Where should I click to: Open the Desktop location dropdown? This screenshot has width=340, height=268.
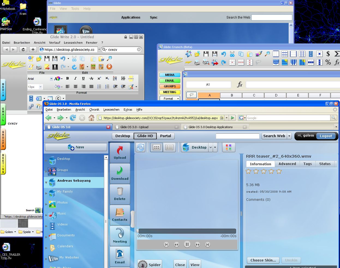[210, 148]
